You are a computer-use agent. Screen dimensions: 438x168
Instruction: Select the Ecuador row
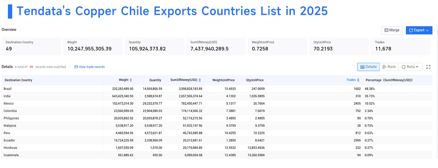[217, 141]
